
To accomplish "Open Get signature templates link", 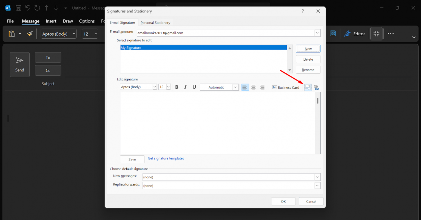I will point(166,158).
